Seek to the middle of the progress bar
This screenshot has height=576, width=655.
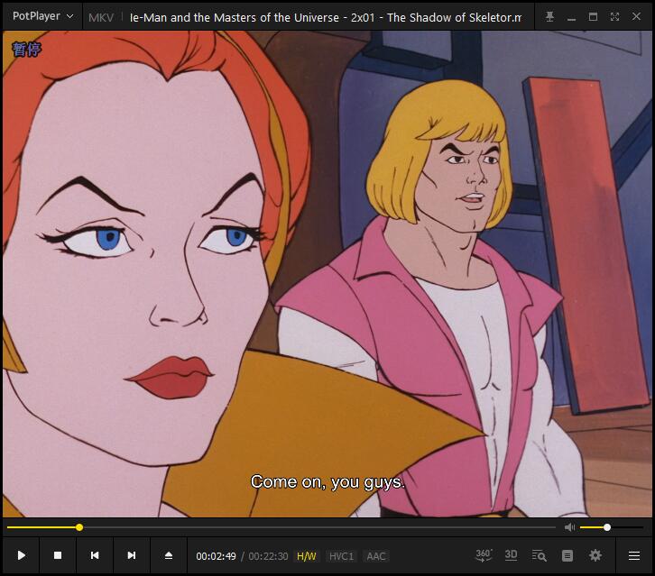click(281, 527)
